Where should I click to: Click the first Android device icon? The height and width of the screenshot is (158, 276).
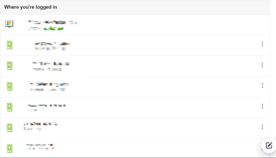pos(9,45)
